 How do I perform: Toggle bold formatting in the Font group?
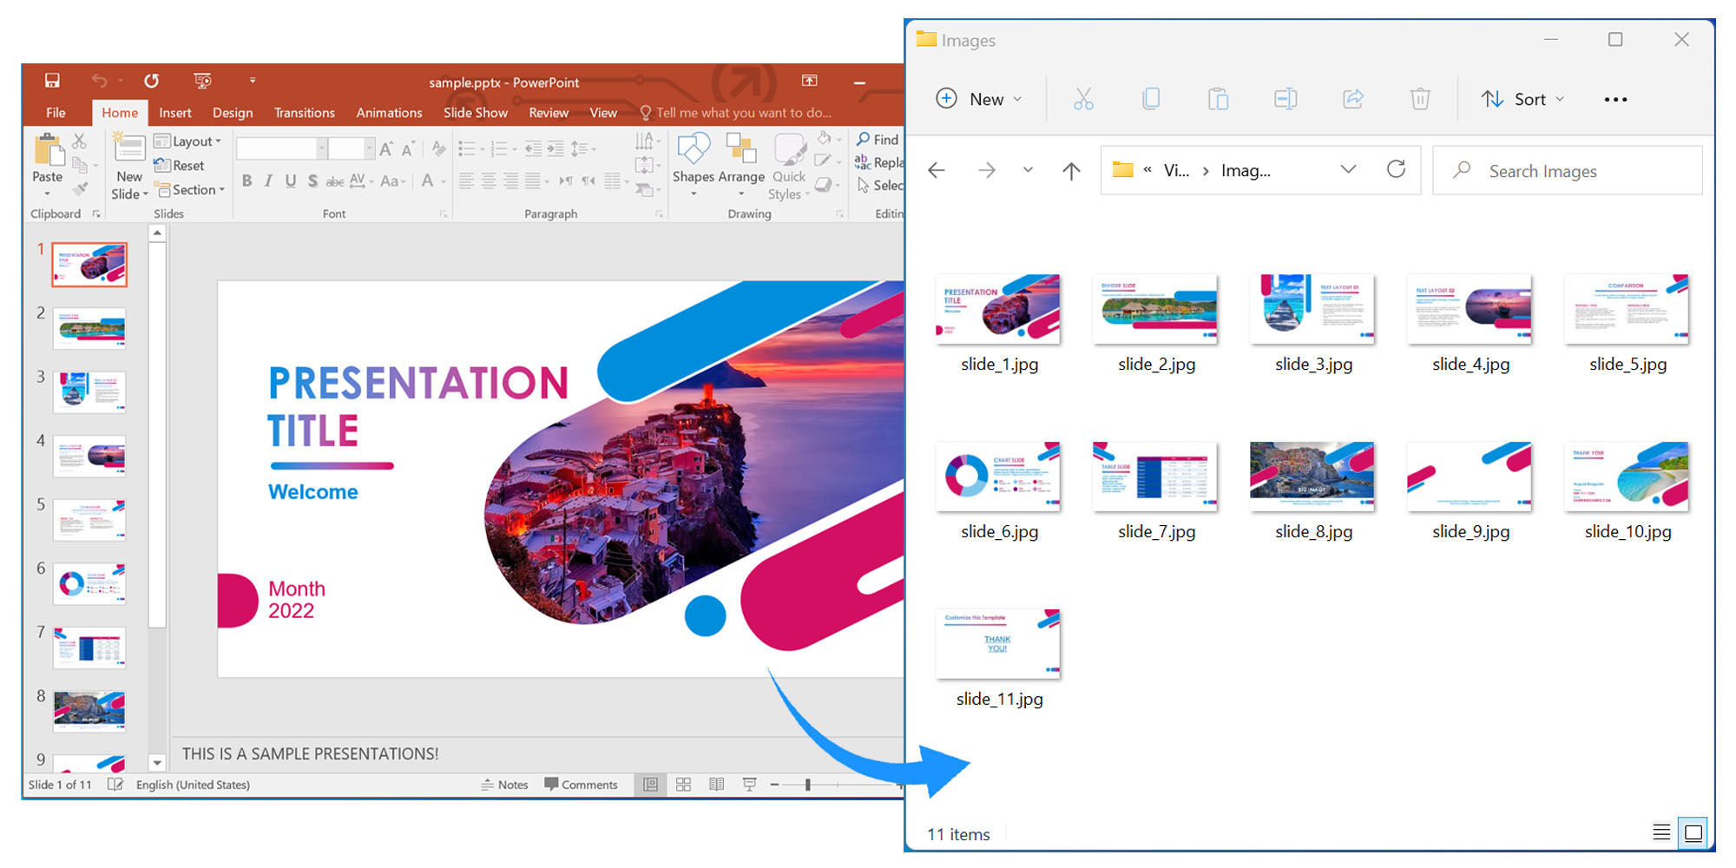point(247,181)
